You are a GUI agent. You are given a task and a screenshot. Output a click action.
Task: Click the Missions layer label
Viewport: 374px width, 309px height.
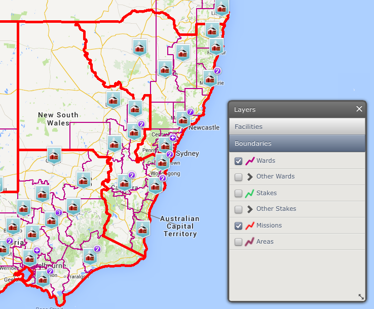pyautogui.click(x=269, y=225)
